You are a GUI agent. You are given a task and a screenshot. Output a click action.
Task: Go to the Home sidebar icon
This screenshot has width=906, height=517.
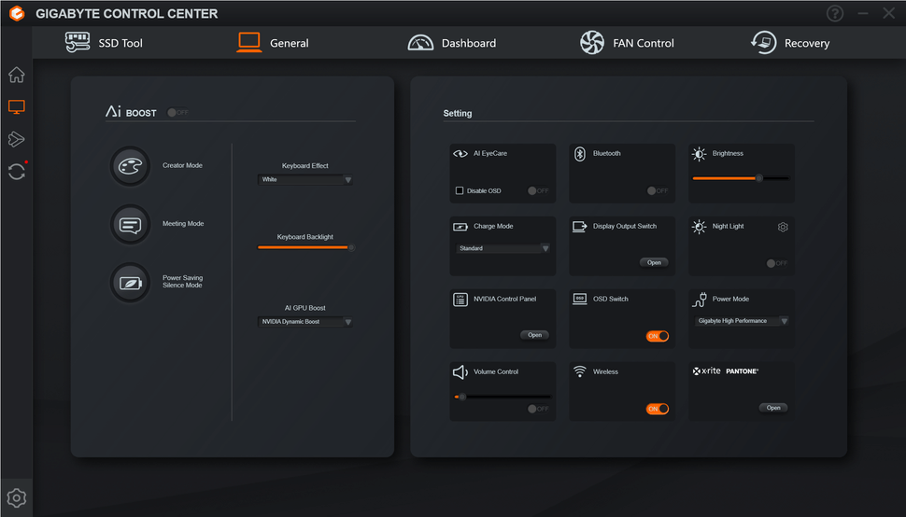[x=16, y=75]
